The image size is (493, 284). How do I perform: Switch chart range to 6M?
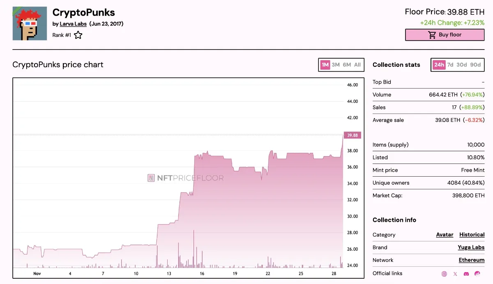tap(347, 65)
